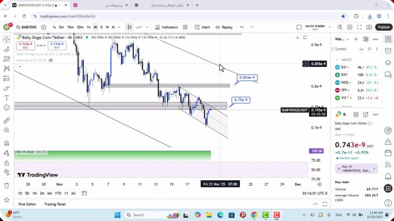Collapse the INDICES watchlist section
The height and width of the screenshot is (221, 394).
[337, 60]
